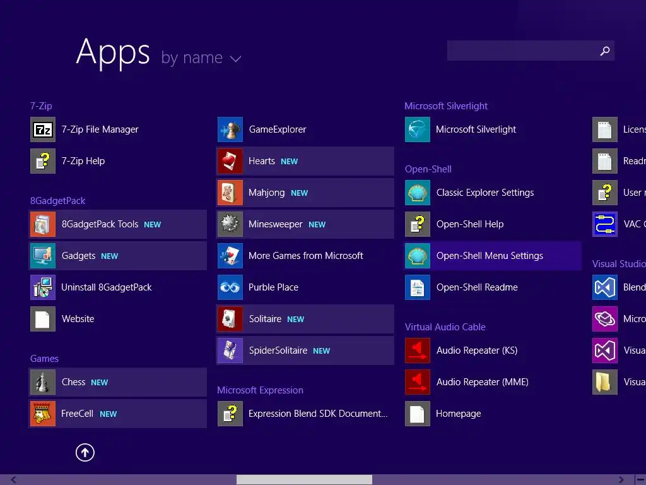The width and height of the screenshot is (646, 485).
Task: Select the Games group heading
Action: click(44, 359)
